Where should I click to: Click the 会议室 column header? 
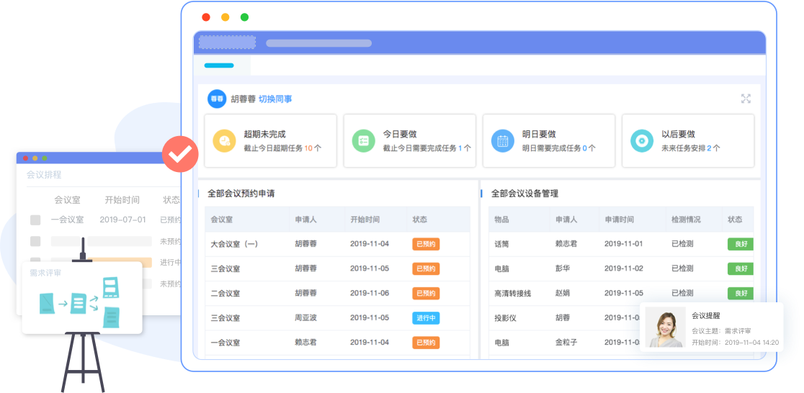222,220
